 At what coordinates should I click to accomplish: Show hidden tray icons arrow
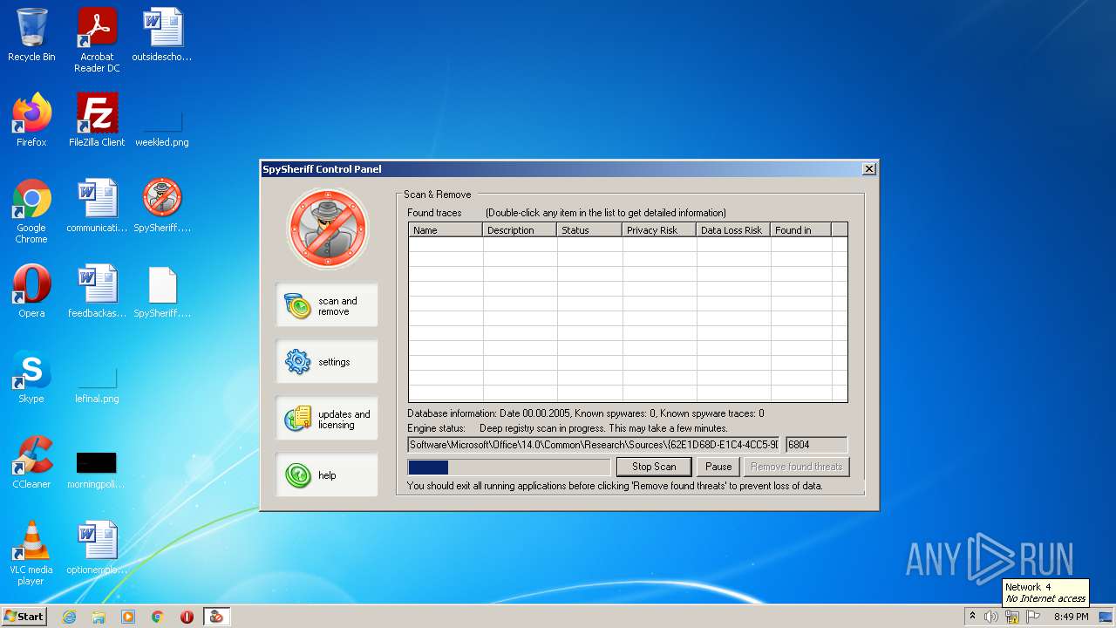(x=973, y=617)
